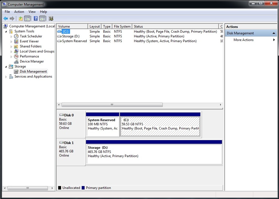
Task: Click the Disk 0 drive icon
Action: (x=62, y=115)
